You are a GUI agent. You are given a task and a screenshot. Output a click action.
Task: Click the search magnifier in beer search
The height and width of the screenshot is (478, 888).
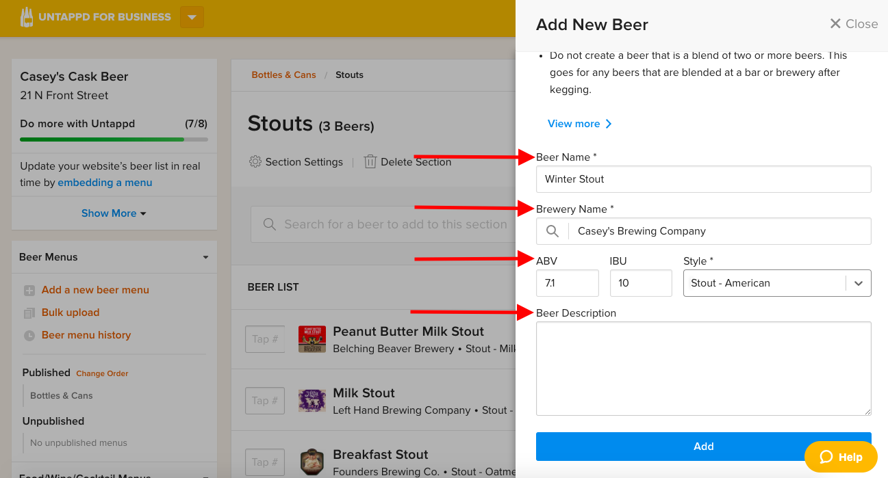pyautogui.click(x=270, y=224)
